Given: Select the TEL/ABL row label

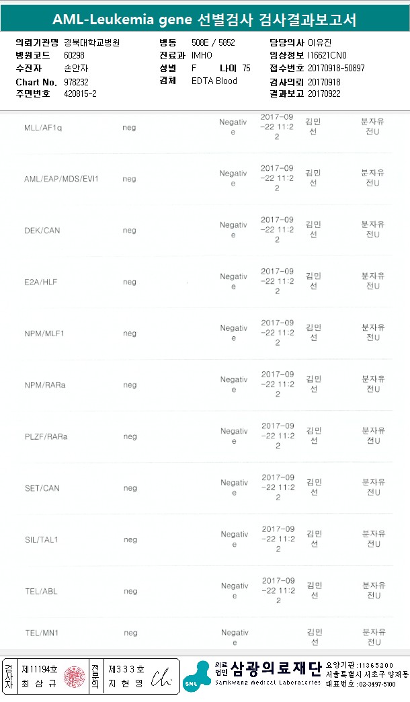Looking at the screenshot, I should (41, 592).
